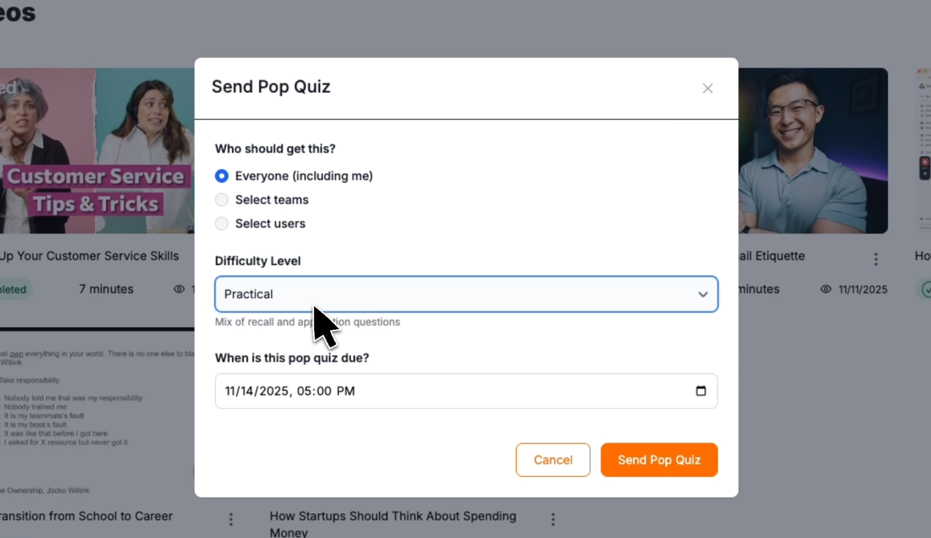
Task: Click the Customer Service Tips & Tricks thumbnail
Action: [96, 151]
